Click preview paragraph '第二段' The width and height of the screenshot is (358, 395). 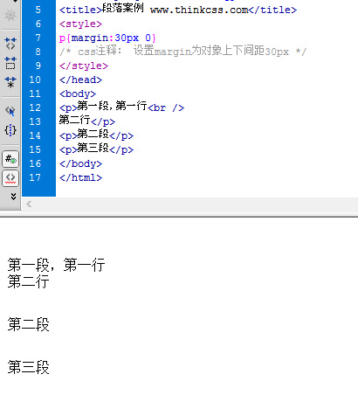28,324
